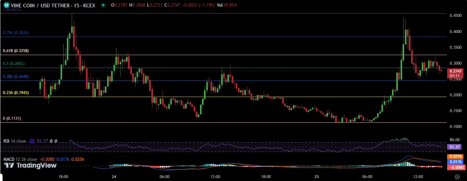Open chart settings hexagon gear icon
The height and width of the screenshot is (181, 467).
pos(457,176)
